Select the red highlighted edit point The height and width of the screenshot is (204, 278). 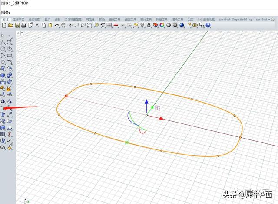point(66,96)
